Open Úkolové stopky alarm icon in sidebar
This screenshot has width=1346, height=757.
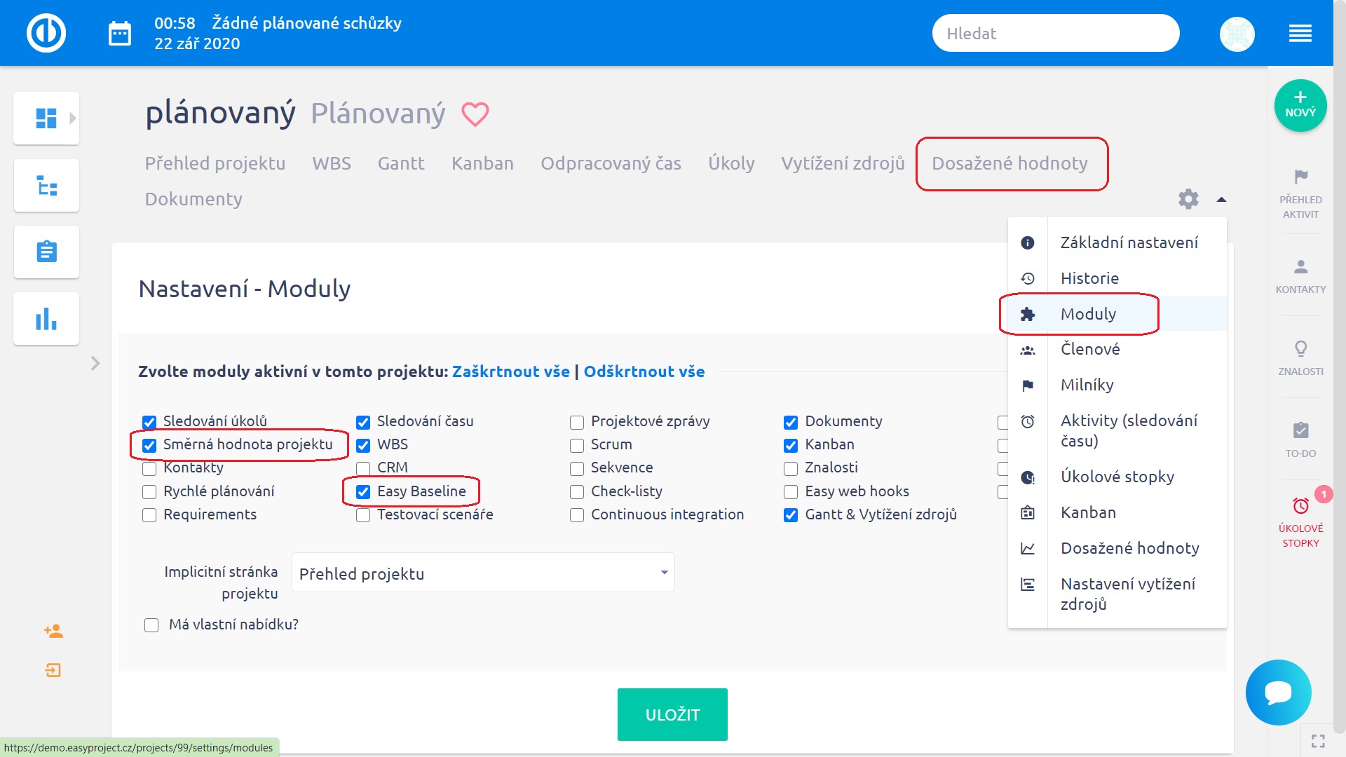click(x=1300, y=505)
